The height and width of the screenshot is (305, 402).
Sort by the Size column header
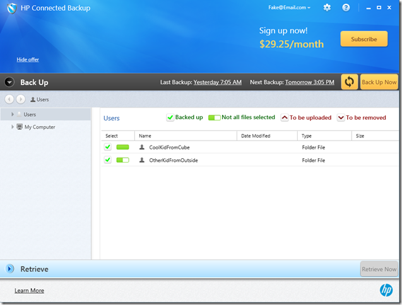click(x=375, y=135)
